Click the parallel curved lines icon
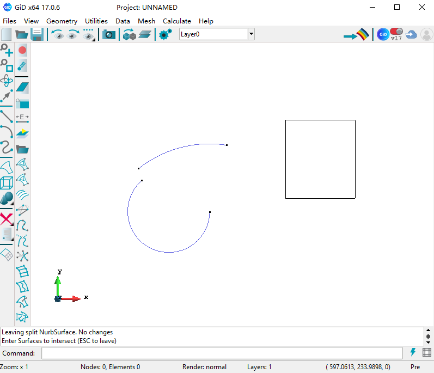This screenshot has width=434, height=373. [22, 195]
